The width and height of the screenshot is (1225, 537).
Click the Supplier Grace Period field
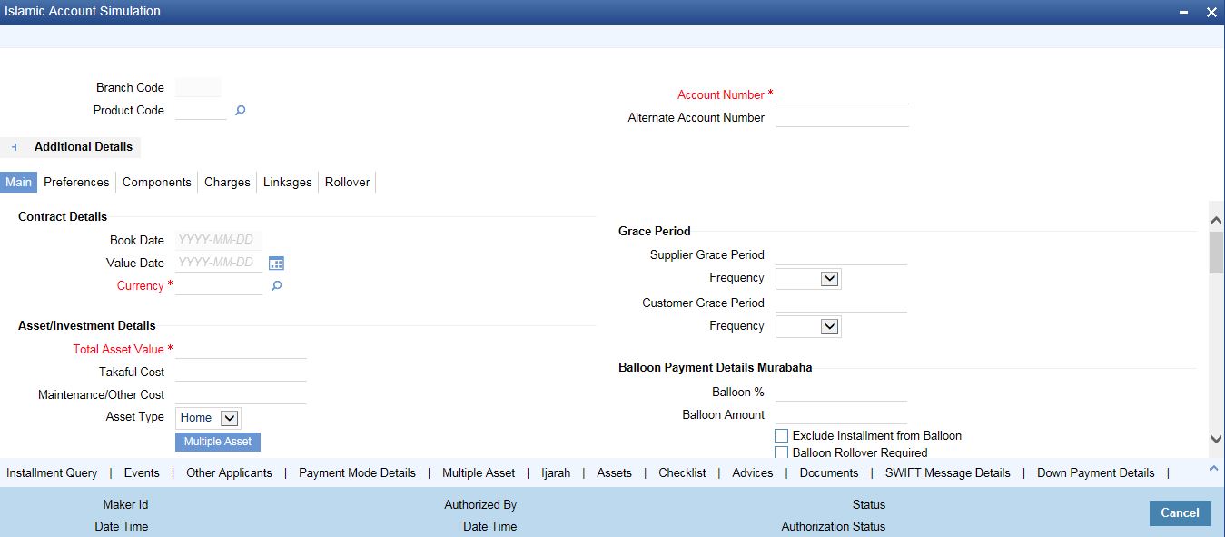pyautogui.click(x=842, y=255)
